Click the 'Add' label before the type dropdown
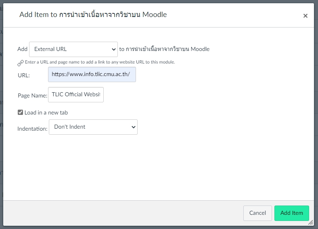 22,49
